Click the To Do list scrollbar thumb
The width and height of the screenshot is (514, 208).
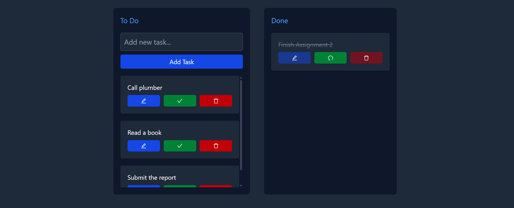[241, 124]
